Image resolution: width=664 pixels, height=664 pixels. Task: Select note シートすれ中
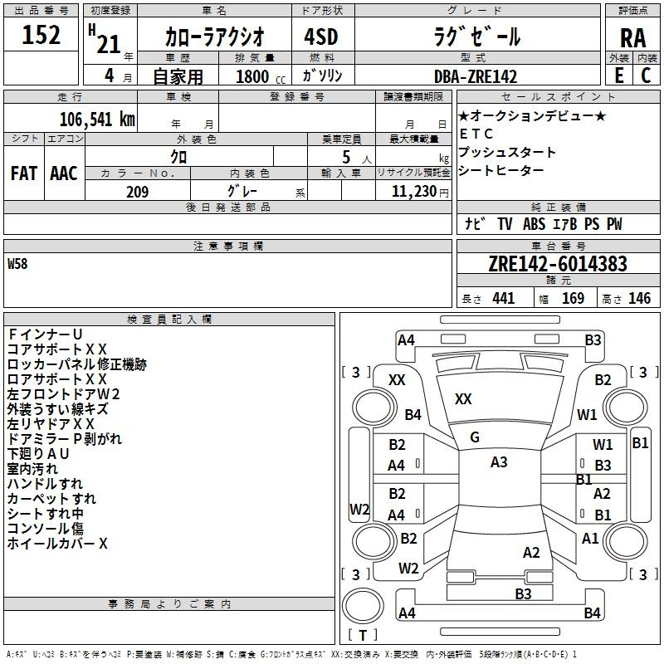pyautogui.click(x=46, y=514)
